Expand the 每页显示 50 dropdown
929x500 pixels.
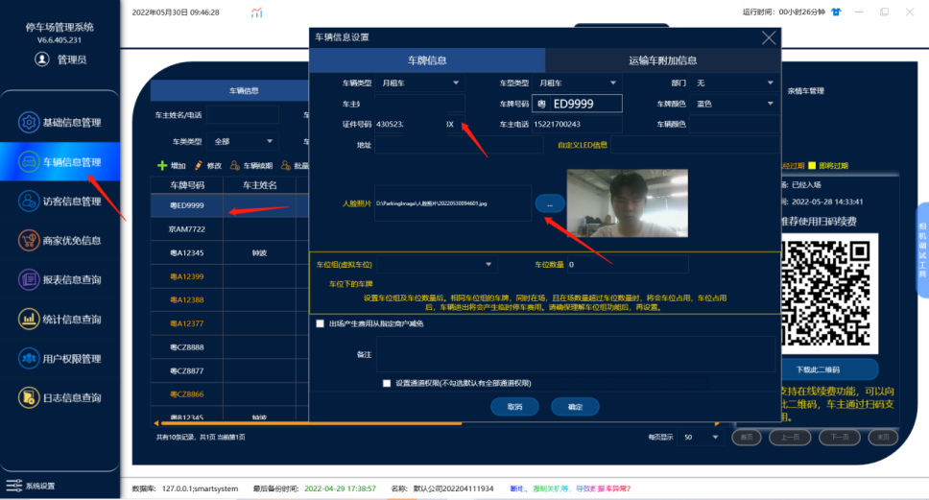coord(715,438)
